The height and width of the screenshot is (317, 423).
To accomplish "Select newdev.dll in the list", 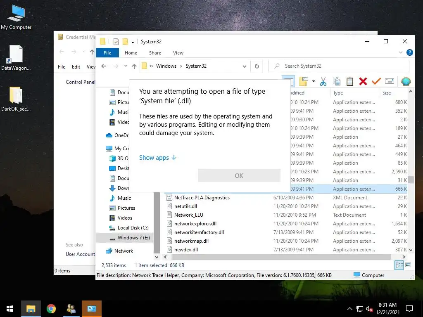I will click(186, 249).
